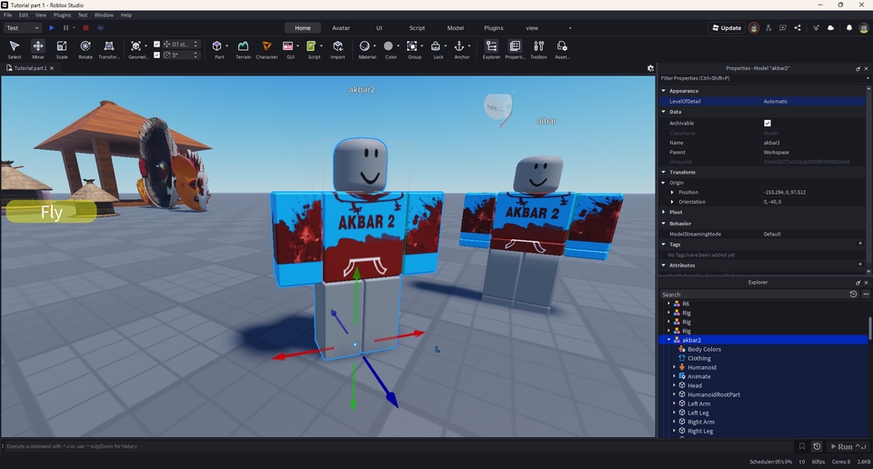Click the GUI toolbar icon
873x469 pixels.
(x=288, y=46)
